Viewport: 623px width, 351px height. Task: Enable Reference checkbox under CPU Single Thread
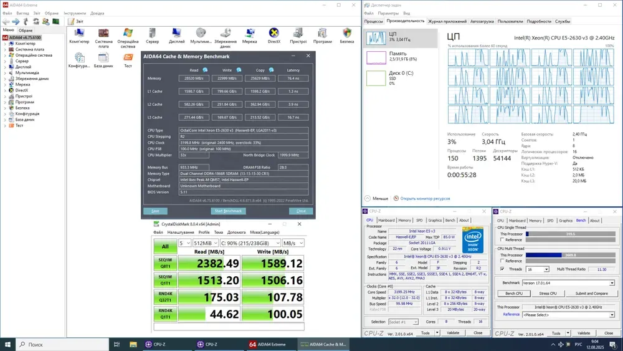(x=503, y=240)
